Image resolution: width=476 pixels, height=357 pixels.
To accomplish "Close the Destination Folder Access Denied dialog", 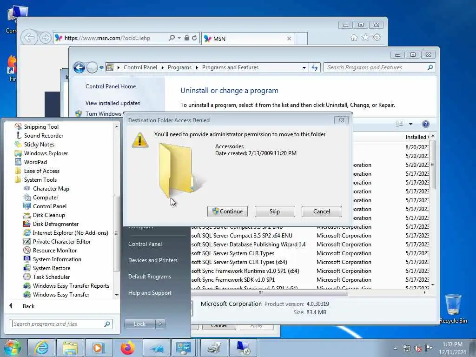I will coord(341,120).
